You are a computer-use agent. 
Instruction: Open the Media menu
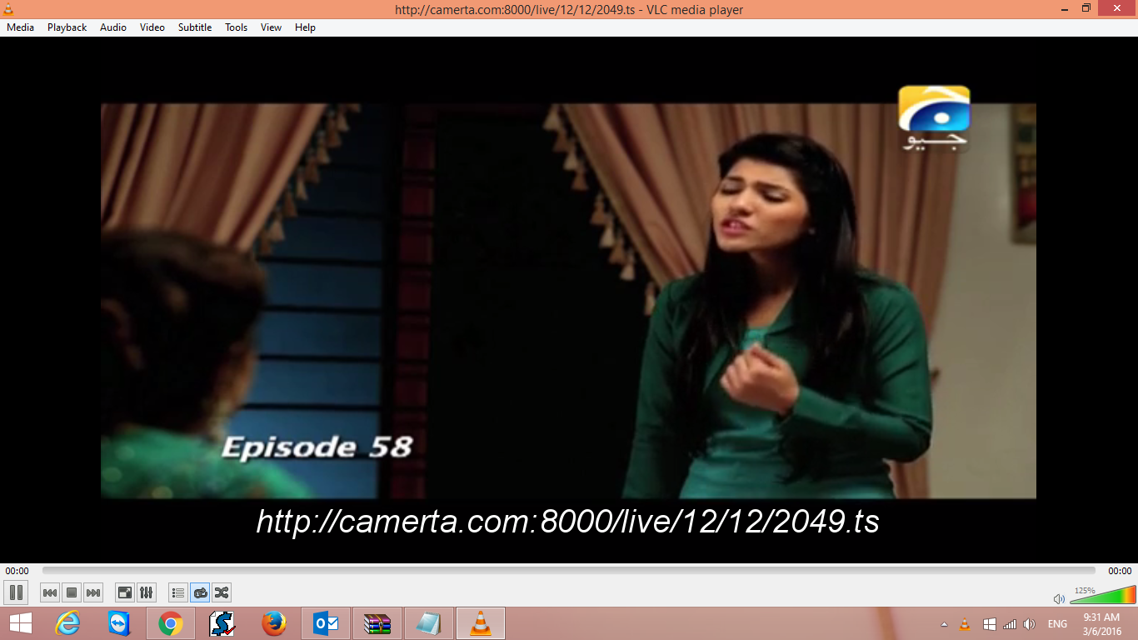pos(20,27)
